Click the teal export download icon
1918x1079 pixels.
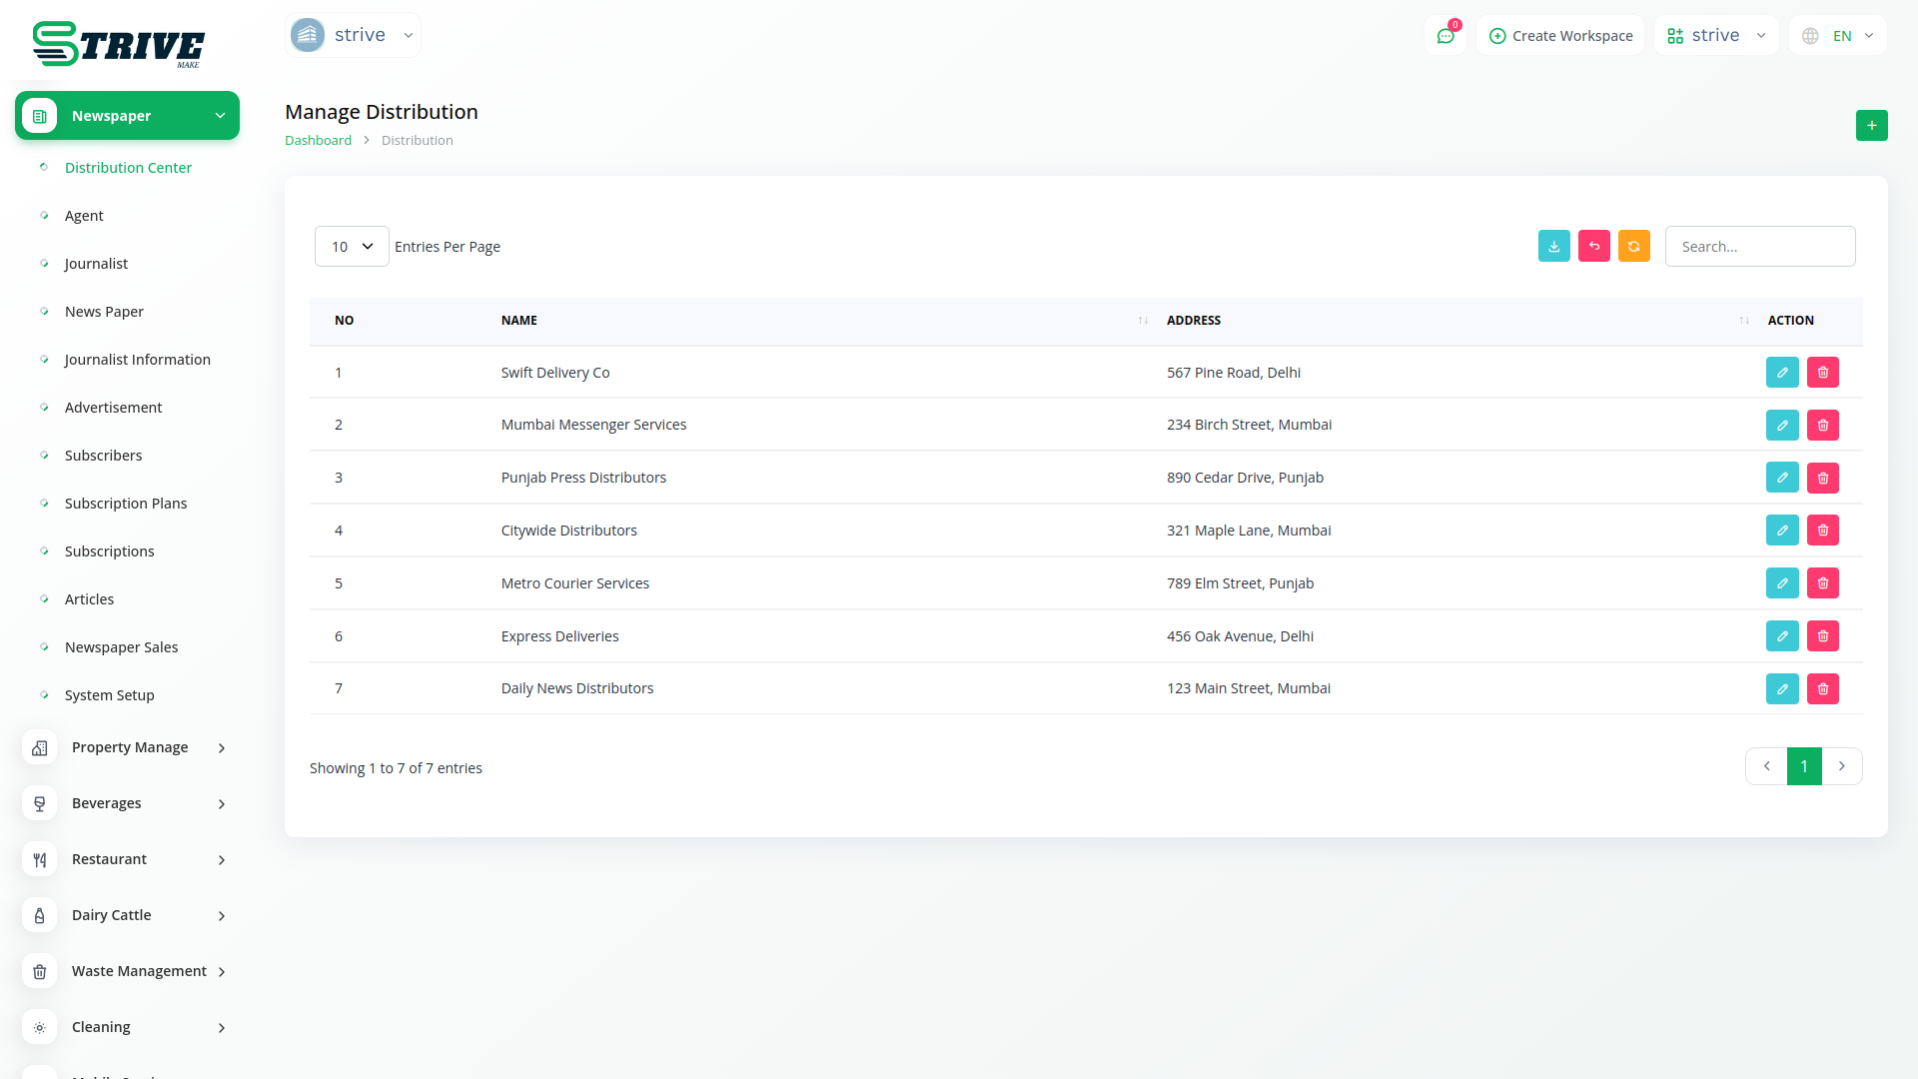[x=1553, y=246]
